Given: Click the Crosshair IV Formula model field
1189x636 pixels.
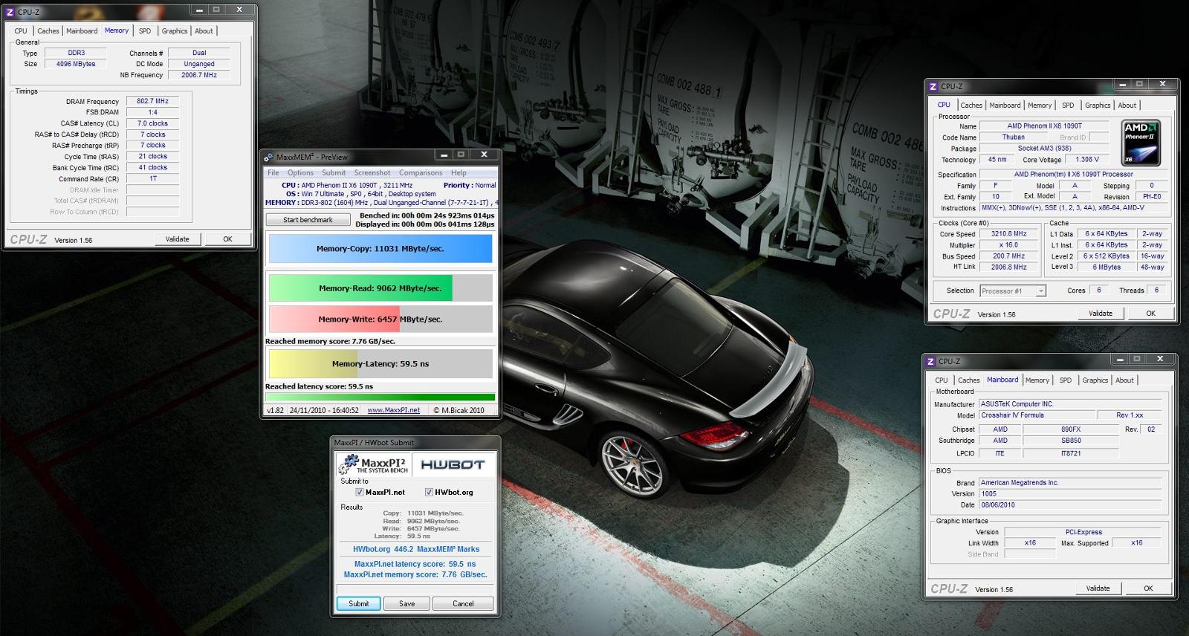Looking at the screenshot, I should coord(1037,415).
